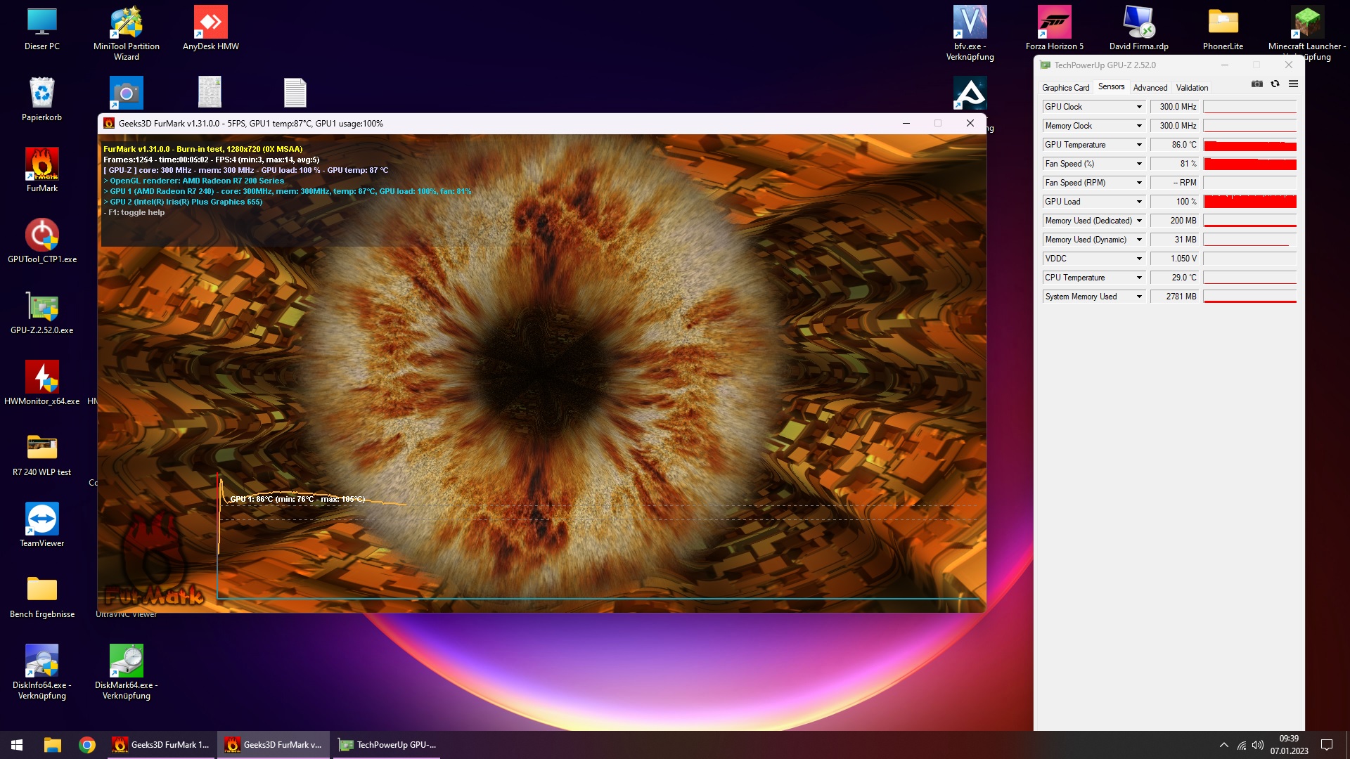
Task: Click TechPowerUp GPU-Z taskbar button
Action: (x=387, y=745)
